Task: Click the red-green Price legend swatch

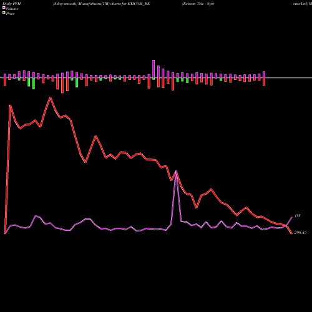Action: click(4, 13)
